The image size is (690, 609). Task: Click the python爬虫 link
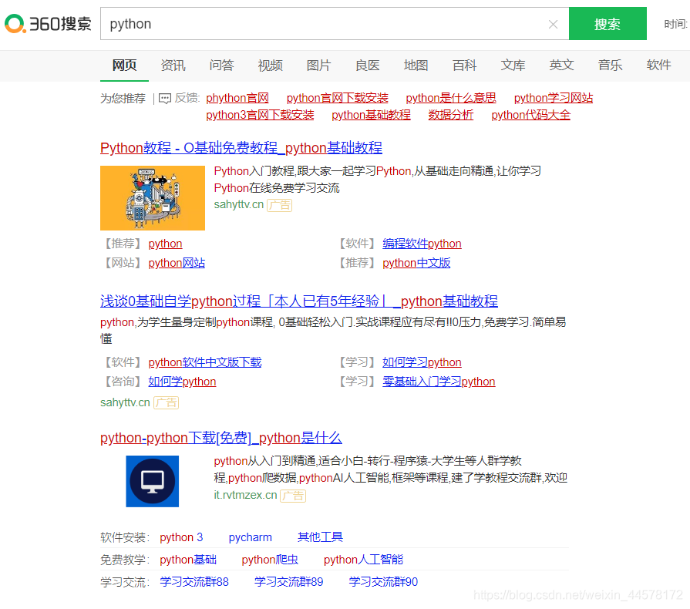pyautogui.click(x=270, y=560)
